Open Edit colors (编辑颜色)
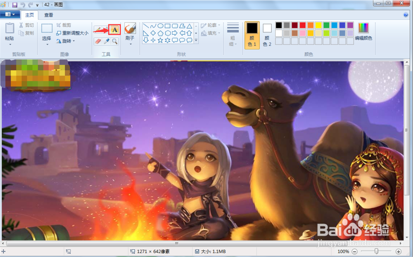The height and width of the screenshot is (257, 413). coord(363,32)
